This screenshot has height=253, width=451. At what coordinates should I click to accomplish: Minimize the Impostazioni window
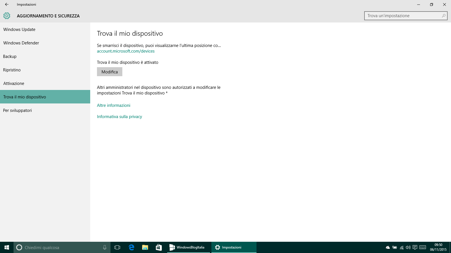click(419, 4)
